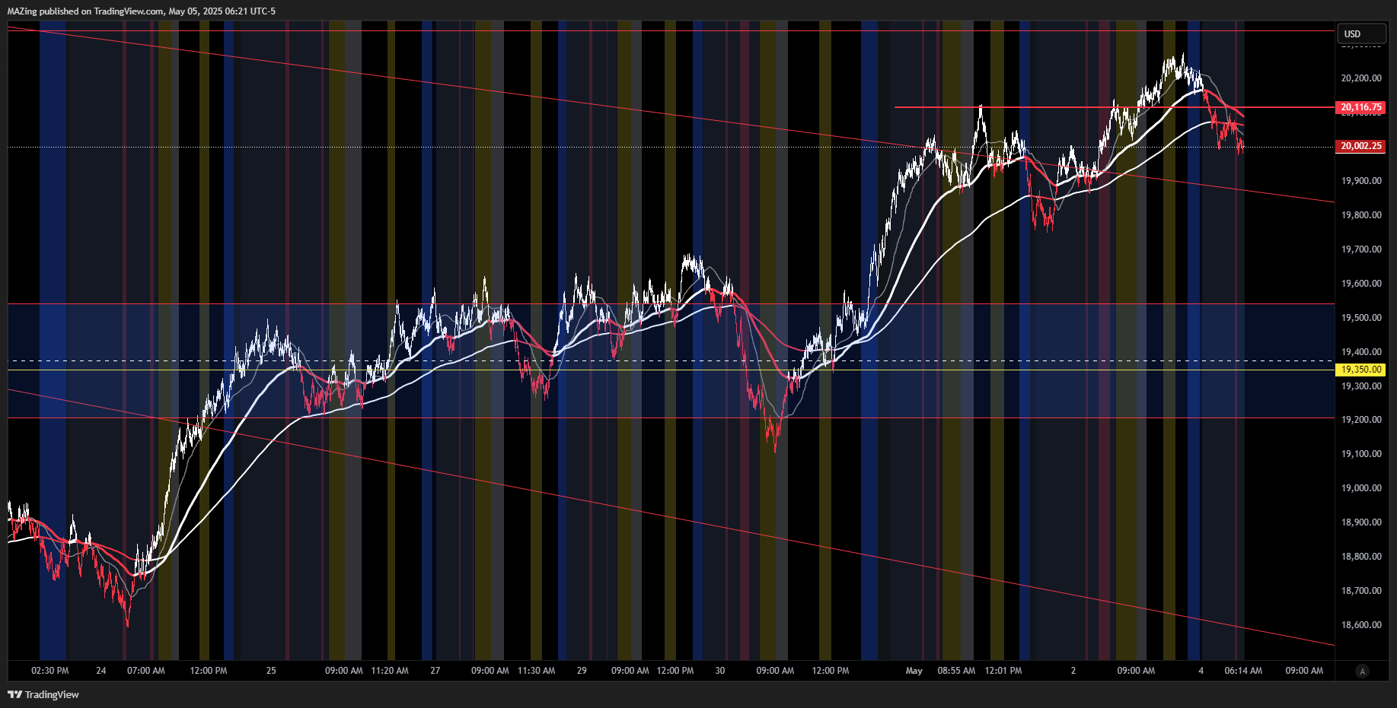Click the 18,900.00 price axis label
The width and height of the screenshot is (1397, 708).
pyautogui.click(x=1361, y=522)
